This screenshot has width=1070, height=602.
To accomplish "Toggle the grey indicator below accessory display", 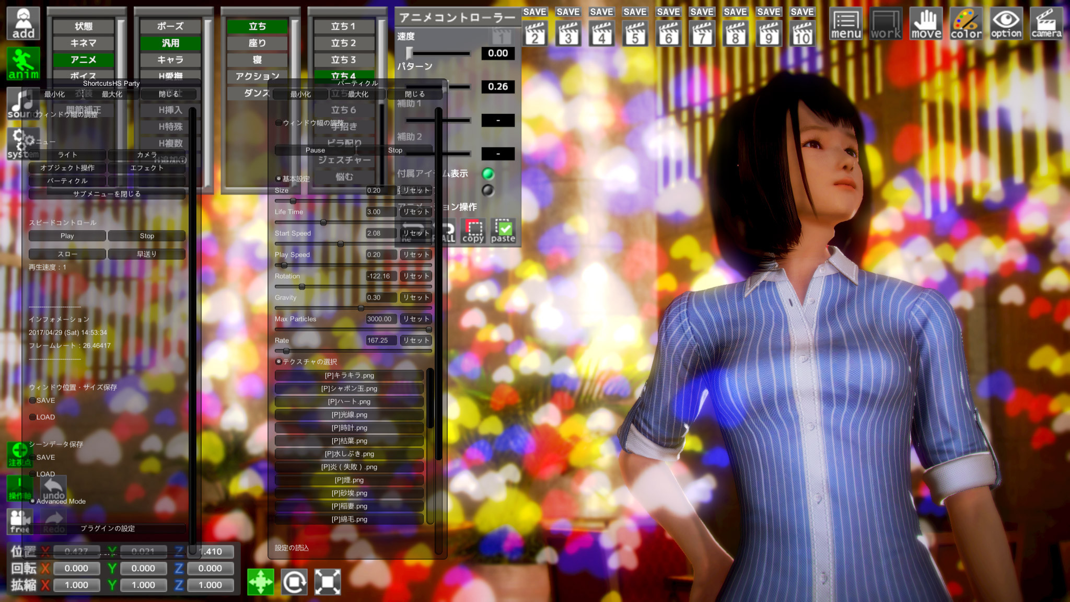I will coord(488,190).
